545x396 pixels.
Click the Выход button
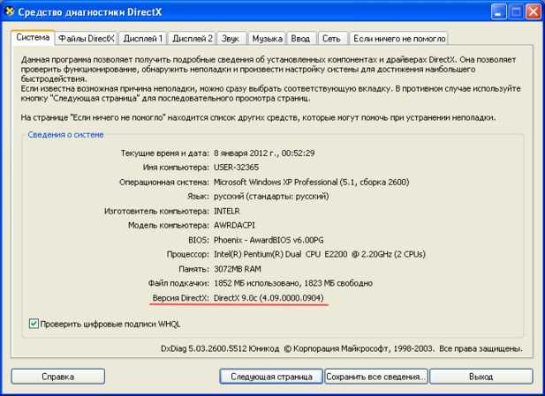[481, 377]
